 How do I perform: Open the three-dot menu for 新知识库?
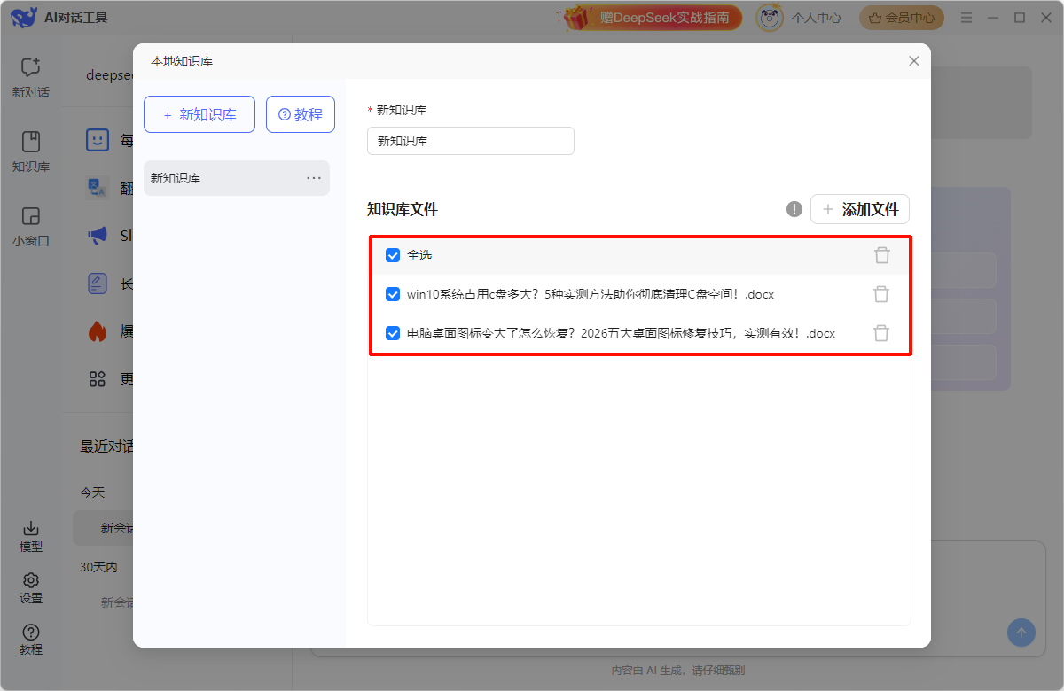coord(314,178)
